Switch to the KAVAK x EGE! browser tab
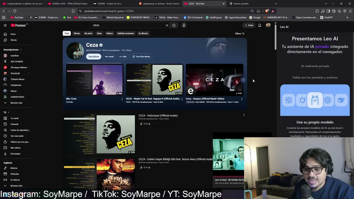 pos(68,4)
